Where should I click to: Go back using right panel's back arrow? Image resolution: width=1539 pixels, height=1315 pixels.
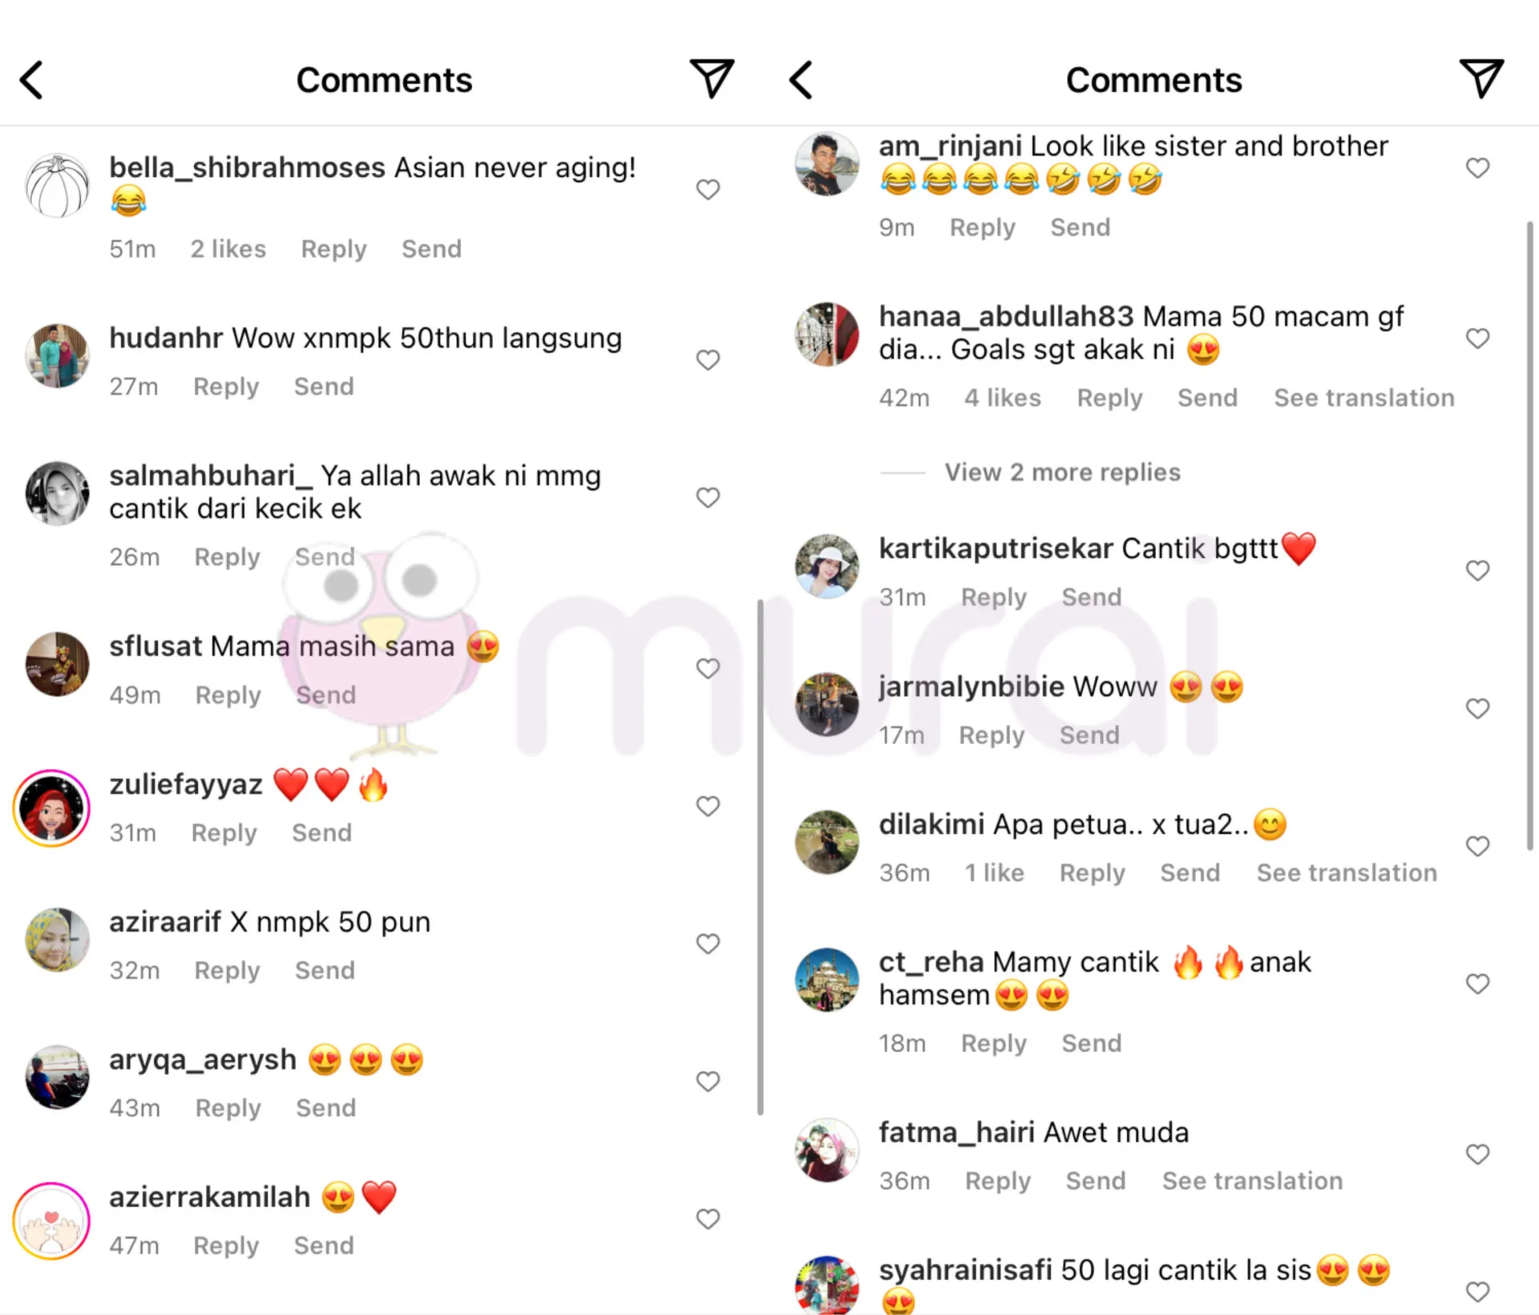801,80
